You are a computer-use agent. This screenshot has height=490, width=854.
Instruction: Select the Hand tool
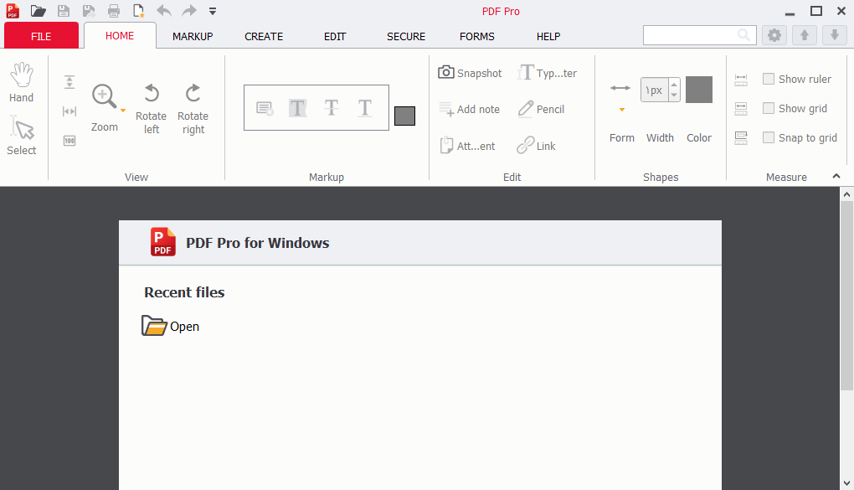pyautogui.click(x=21, y=82)
